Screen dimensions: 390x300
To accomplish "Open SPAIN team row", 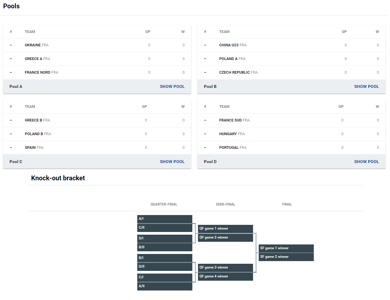I will [x=97, y=148].
